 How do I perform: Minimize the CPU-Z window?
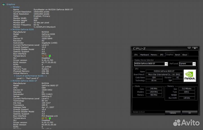(x=188, y=48)
